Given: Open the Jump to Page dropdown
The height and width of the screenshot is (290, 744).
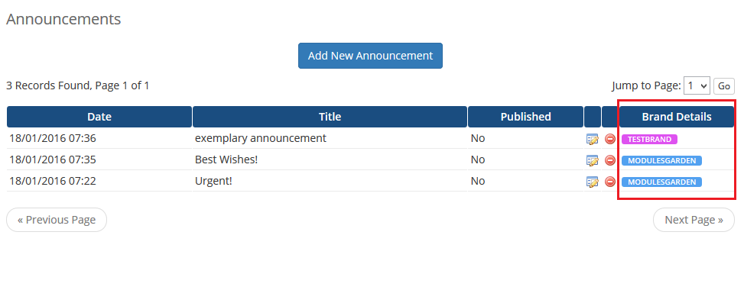Looking at the screenshot, I should (697, 85).
